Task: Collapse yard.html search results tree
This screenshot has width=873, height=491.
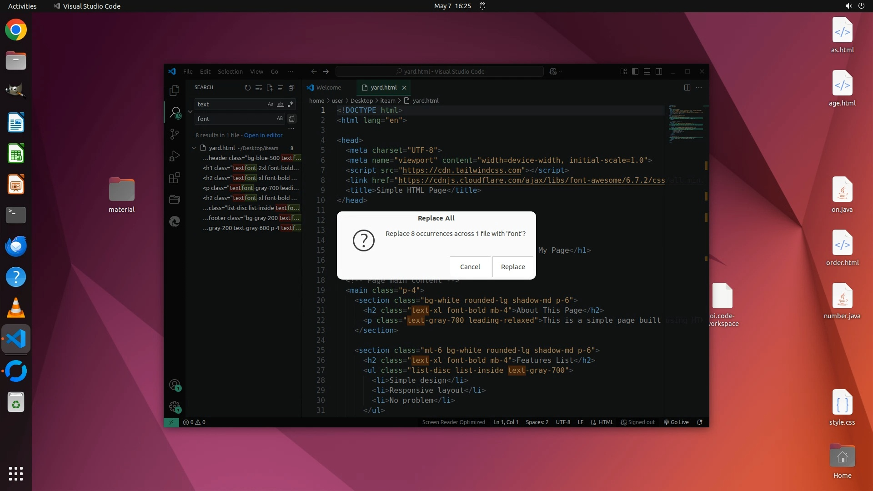Action: pos(194,148)
